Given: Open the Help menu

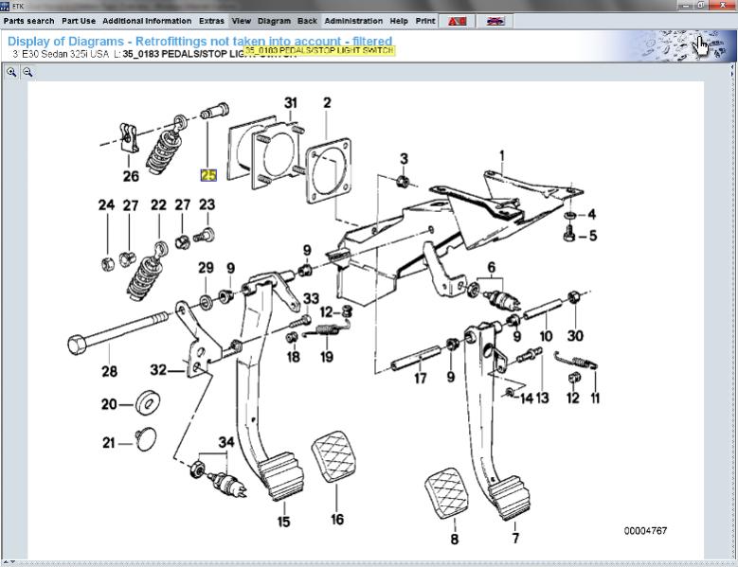Looking at the screenshot, I should [x=399, y=21].
